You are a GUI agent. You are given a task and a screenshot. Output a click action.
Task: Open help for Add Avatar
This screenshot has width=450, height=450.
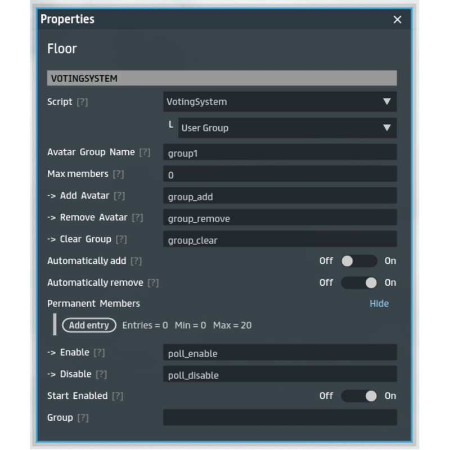[119, 196]
